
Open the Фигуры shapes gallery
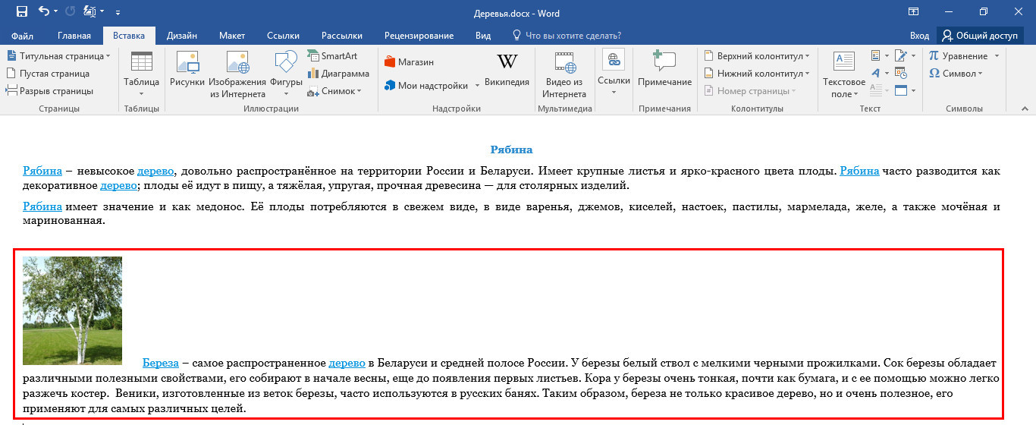tap(286, 74)
